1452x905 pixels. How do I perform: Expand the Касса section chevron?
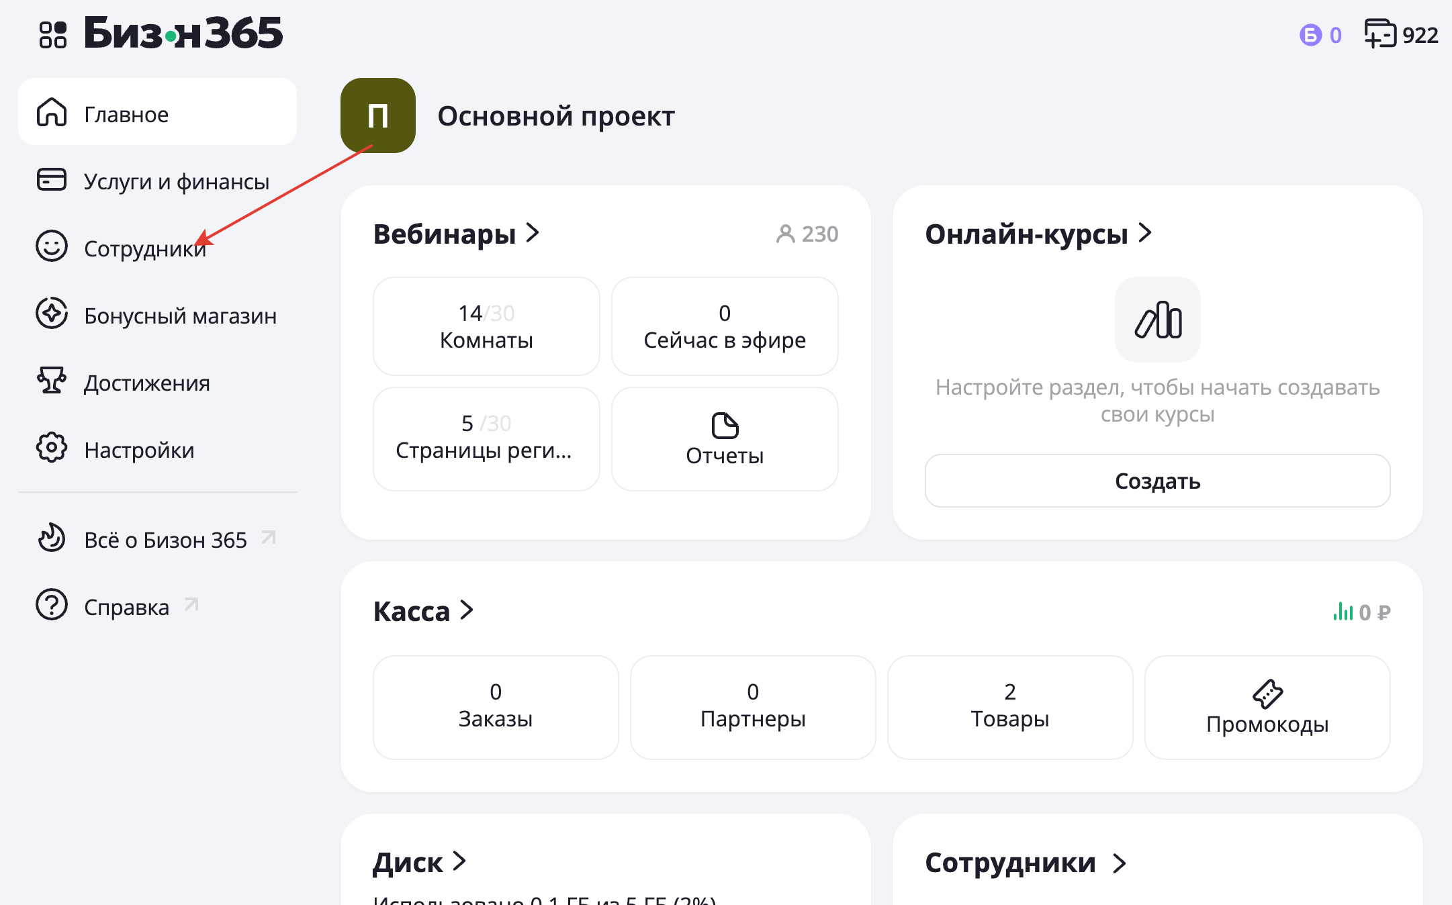(x=467, y=610)
